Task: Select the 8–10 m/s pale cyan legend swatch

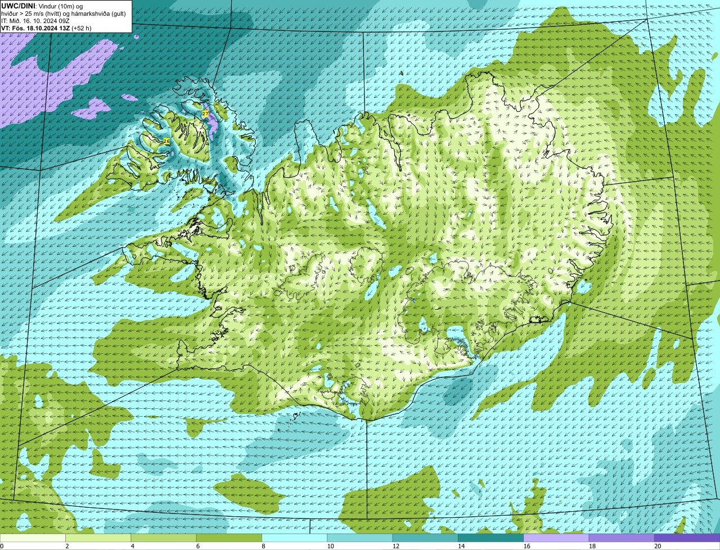Action: (x=294, y=538)
